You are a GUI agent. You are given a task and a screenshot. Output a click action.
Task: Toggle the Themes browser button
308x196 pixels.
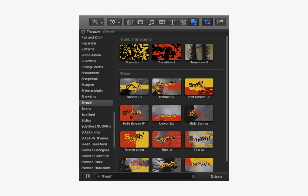194,22
